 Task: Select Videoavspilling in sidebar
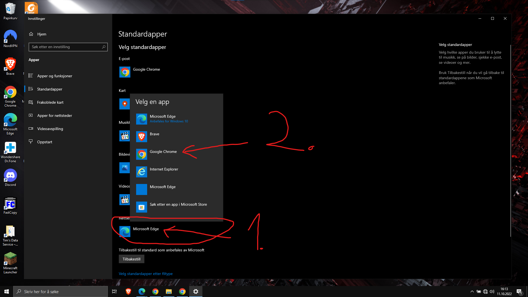tap(50, 129)
